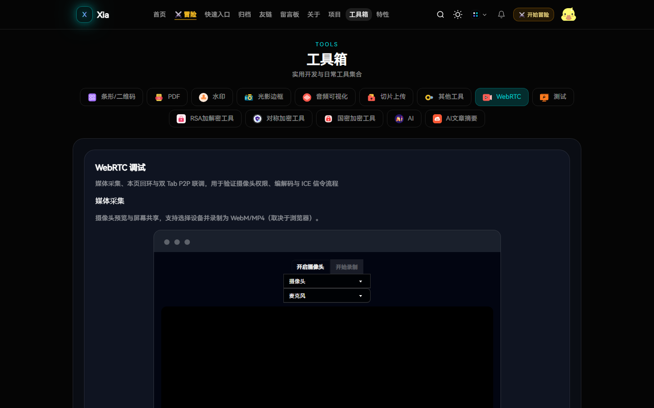Open the 特性 navigation item
The height and width of the screenshot is (408, 654).
click(x=383, y=15)
